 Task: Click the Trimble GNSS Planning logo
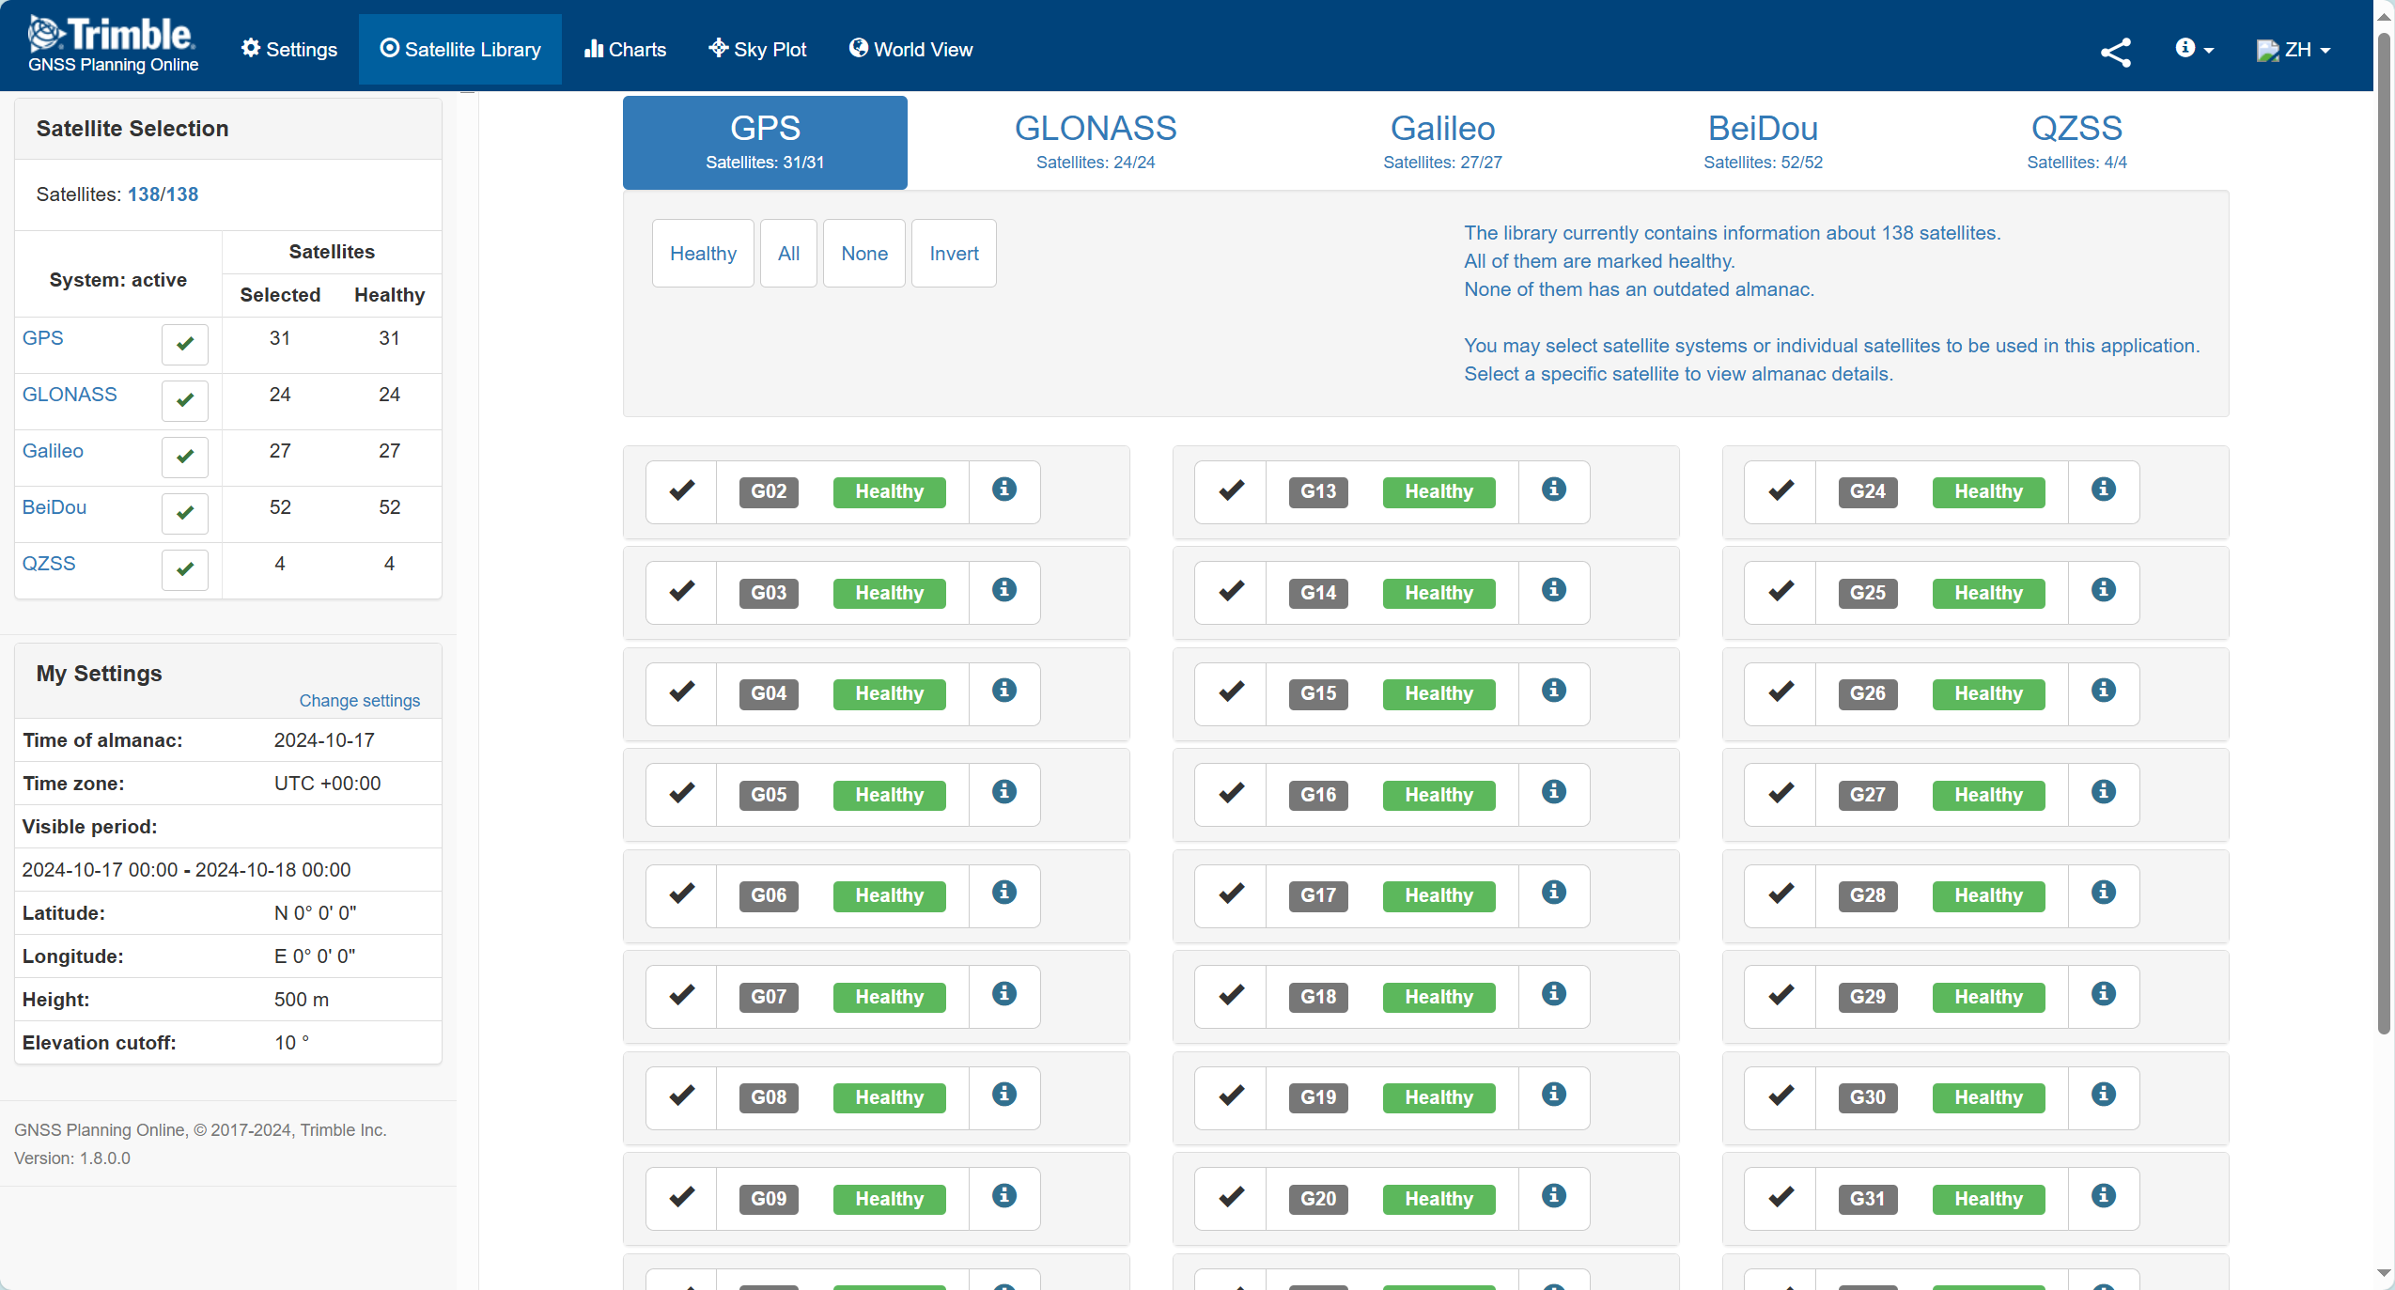coord(113,44)
